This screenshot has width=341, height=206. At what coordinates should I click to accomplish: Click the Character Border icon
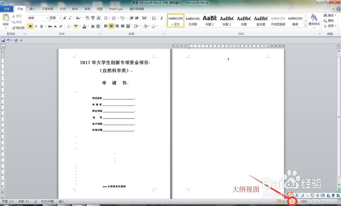(x=98, y=18)
